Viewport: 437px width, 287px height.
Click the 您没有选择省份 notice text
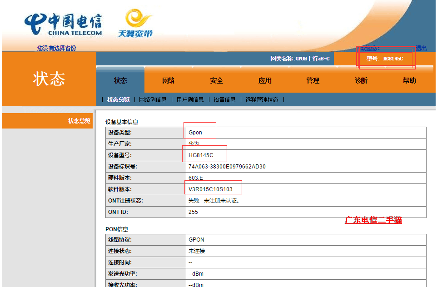57,48
